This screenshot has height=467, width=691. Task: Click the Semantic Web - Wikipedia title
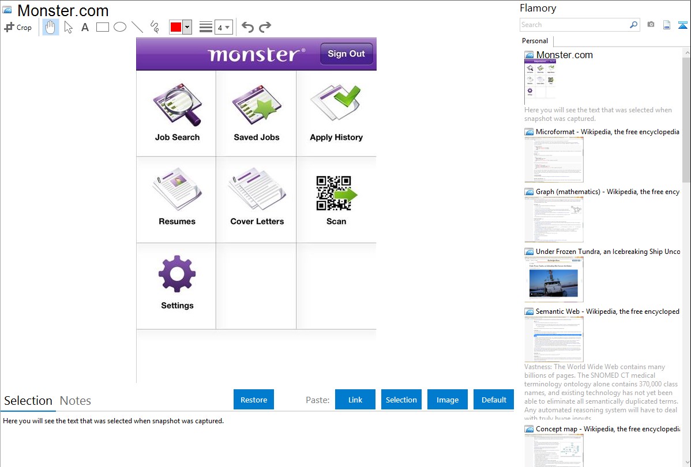607,311
